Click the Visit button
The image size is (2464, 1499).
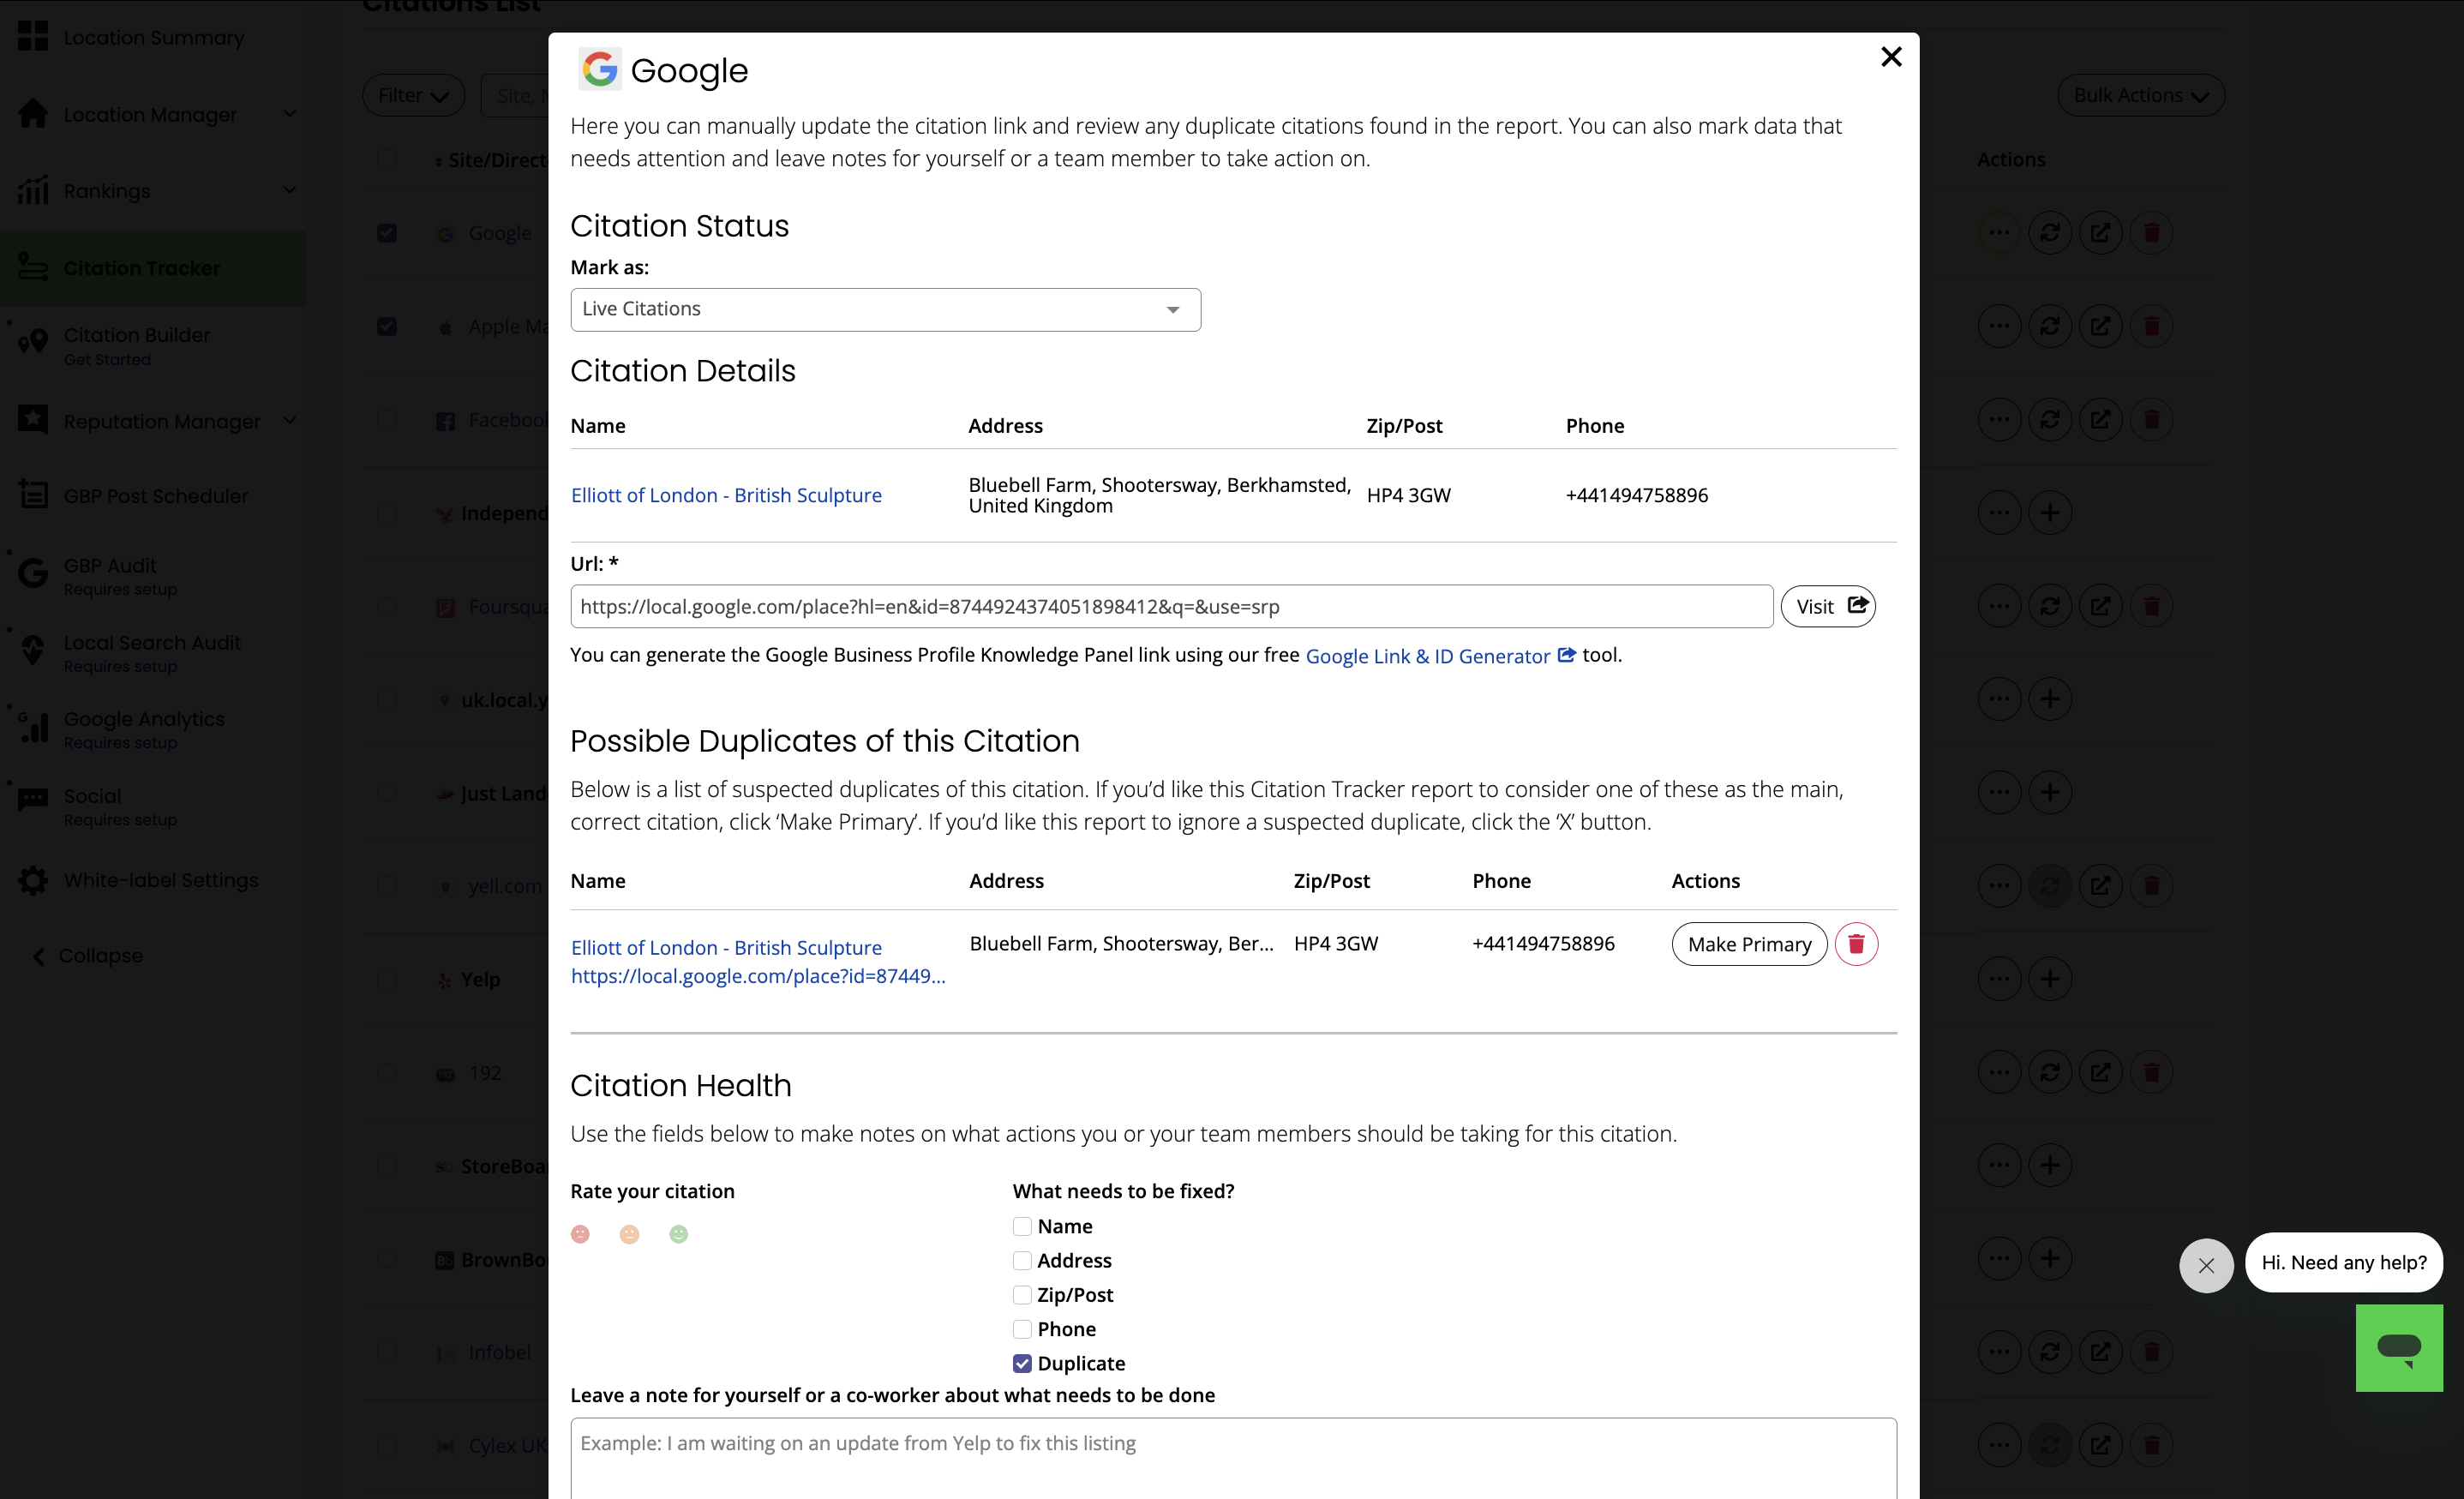(x=1827, y=606)
